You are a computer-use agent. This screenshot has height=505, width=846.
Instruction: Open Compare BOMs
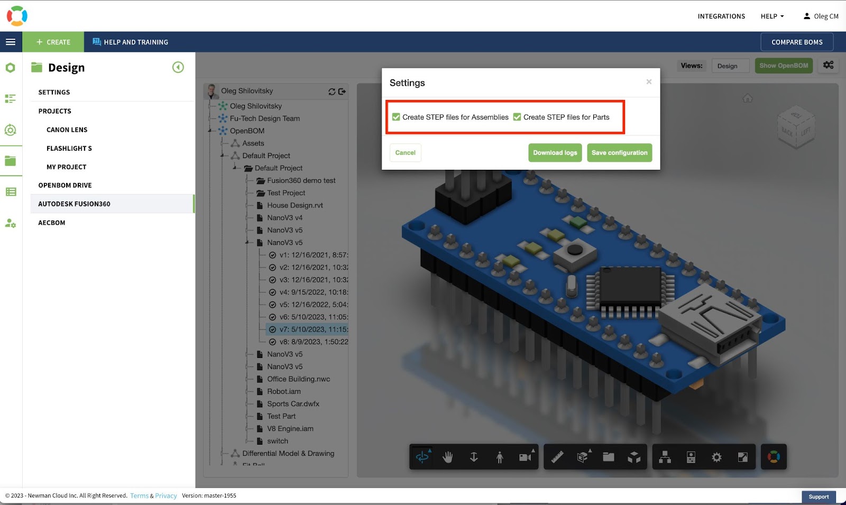click(x=797, y=42)
